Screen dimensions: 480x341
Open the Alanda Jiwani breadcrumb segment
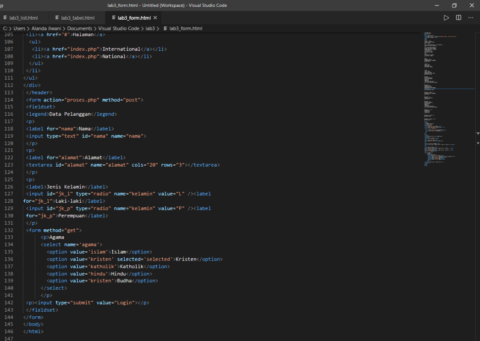point(46,28)
